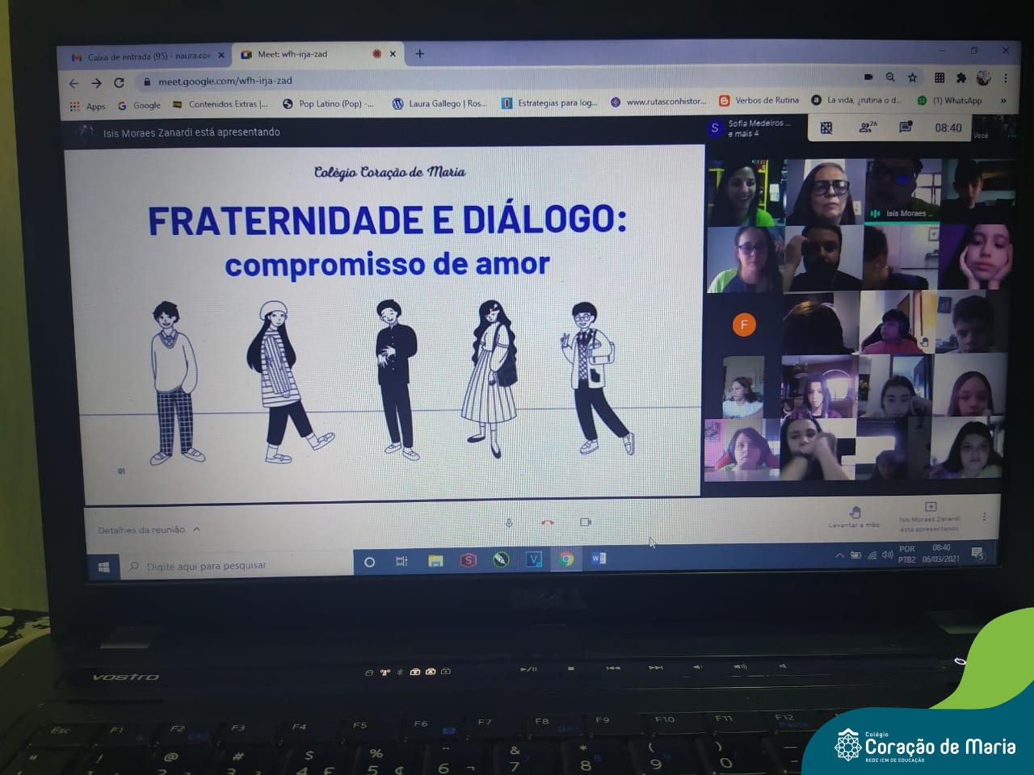Open Chrome extensions puzzle icon
Image resolution: width=1034 pixels, height=775 pixels.
(960, 77)
